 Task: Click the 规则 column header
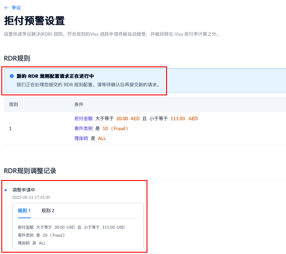pos(14,104)
